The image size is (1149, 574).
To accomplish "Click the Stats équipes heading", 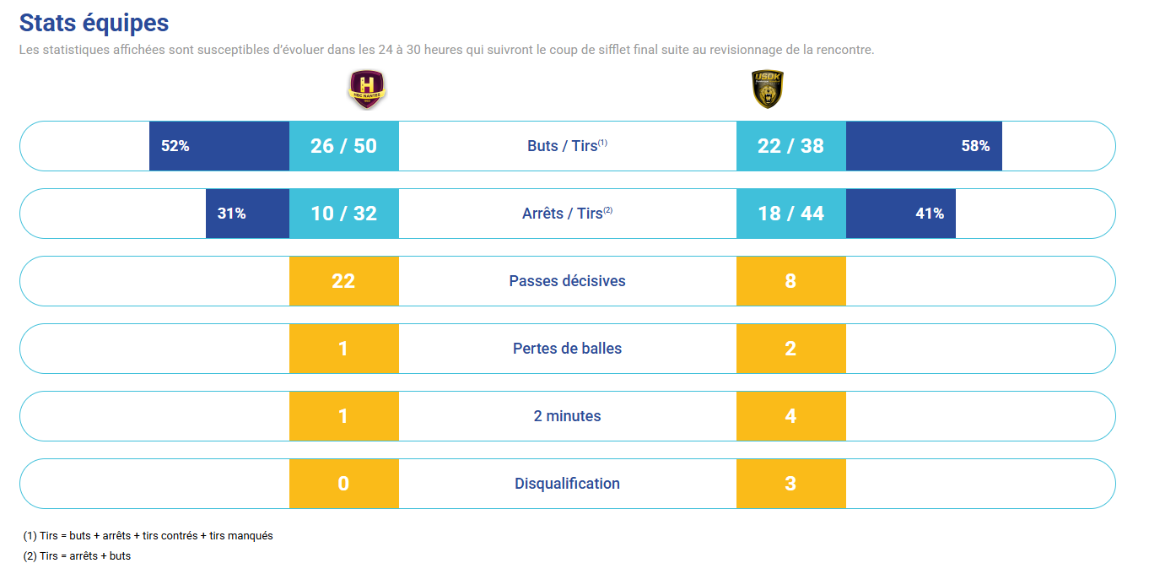I will pos(94,23).
